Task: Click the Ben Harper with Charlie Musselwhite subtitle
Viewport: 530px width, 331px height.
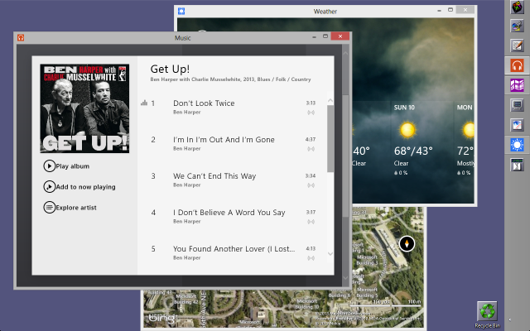Action: [x=230, y=79]
